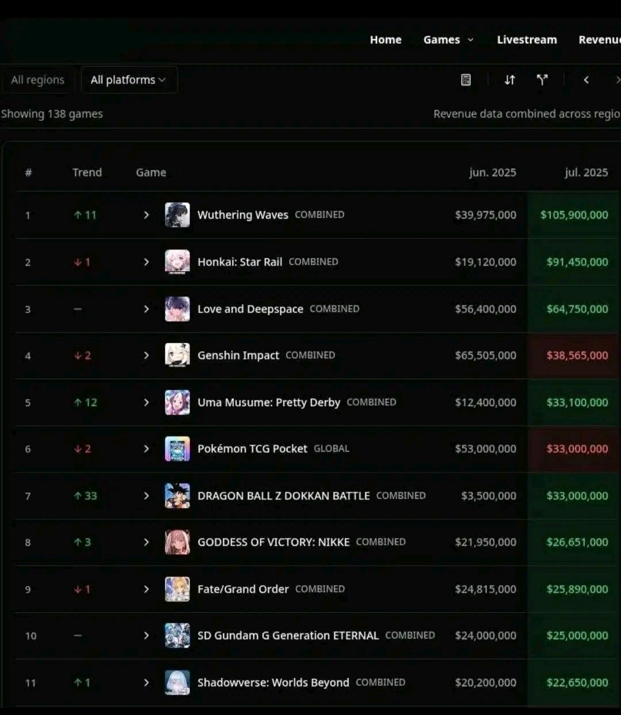The width and height of the screenshot is (621, 715).
Task: Sort by the jun. 2025 column
Action: 492,173
